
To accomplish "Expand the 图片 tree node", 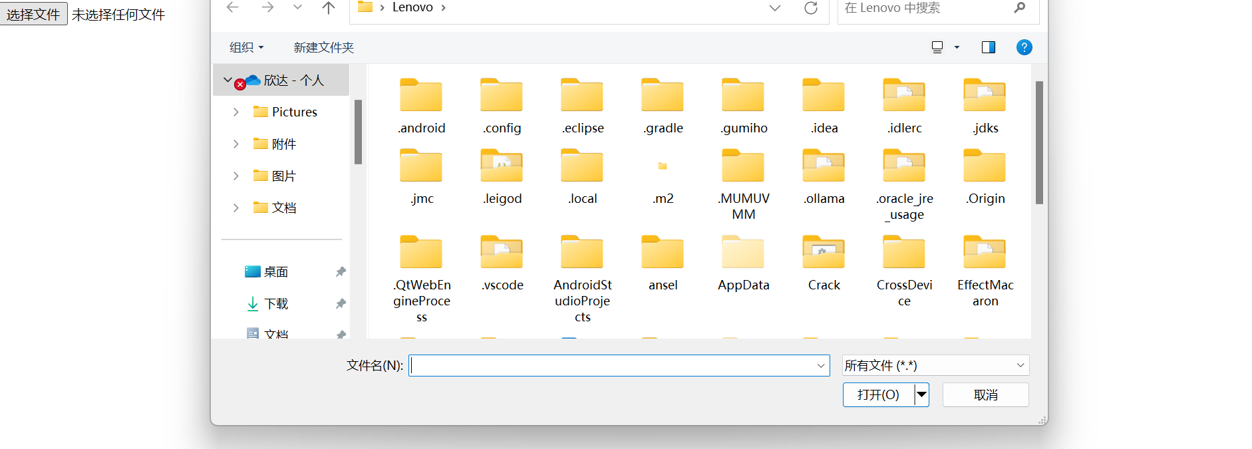I will (235, 176).
